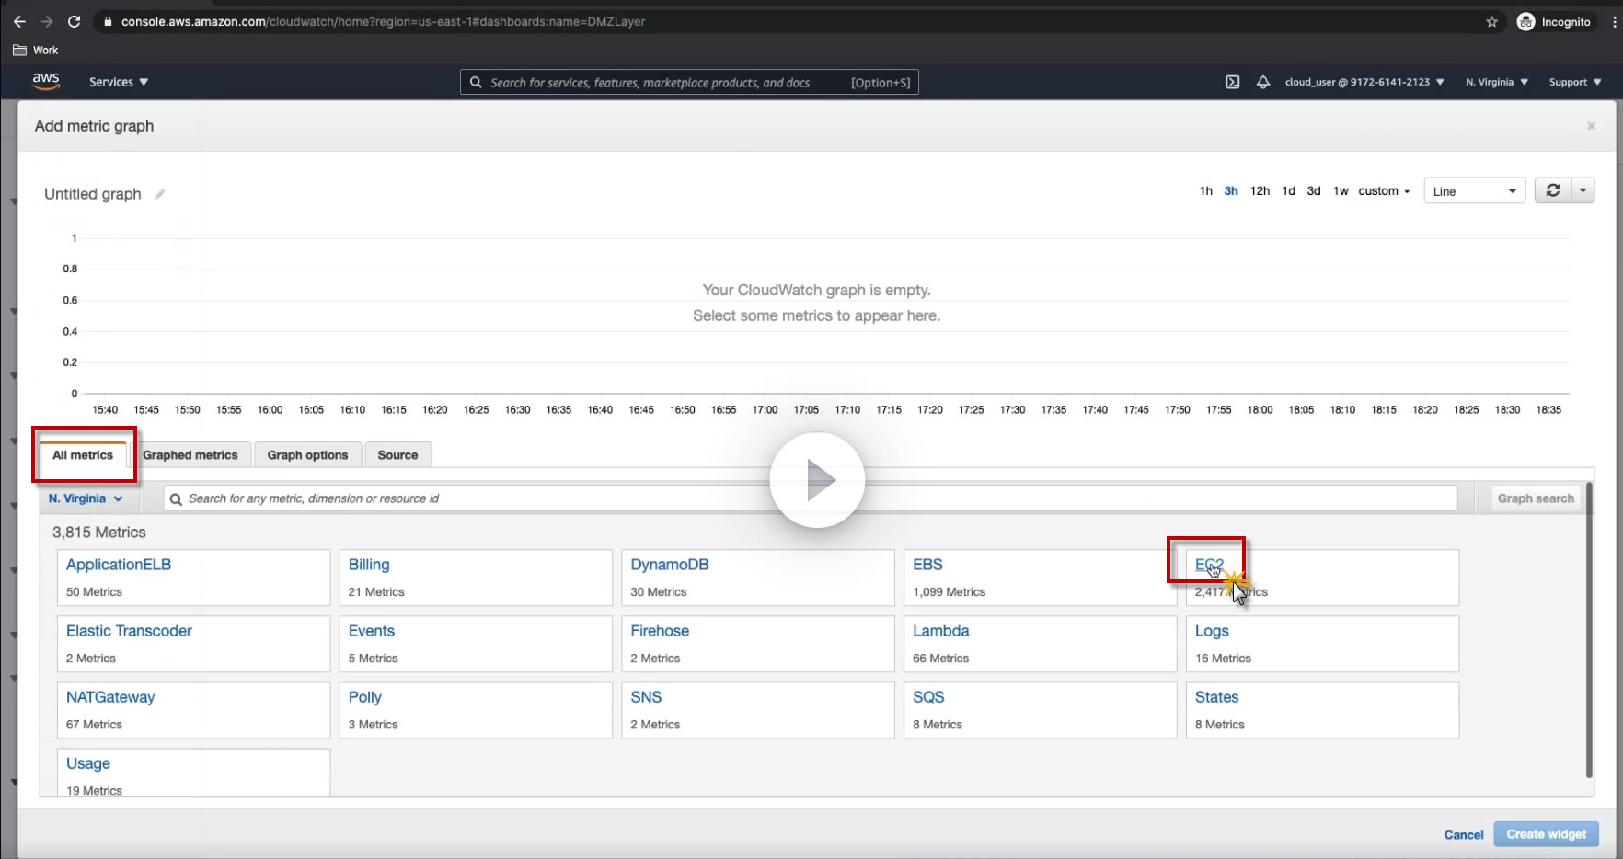
Task: Open the Events metrics namespace
Action: (372, 631)
